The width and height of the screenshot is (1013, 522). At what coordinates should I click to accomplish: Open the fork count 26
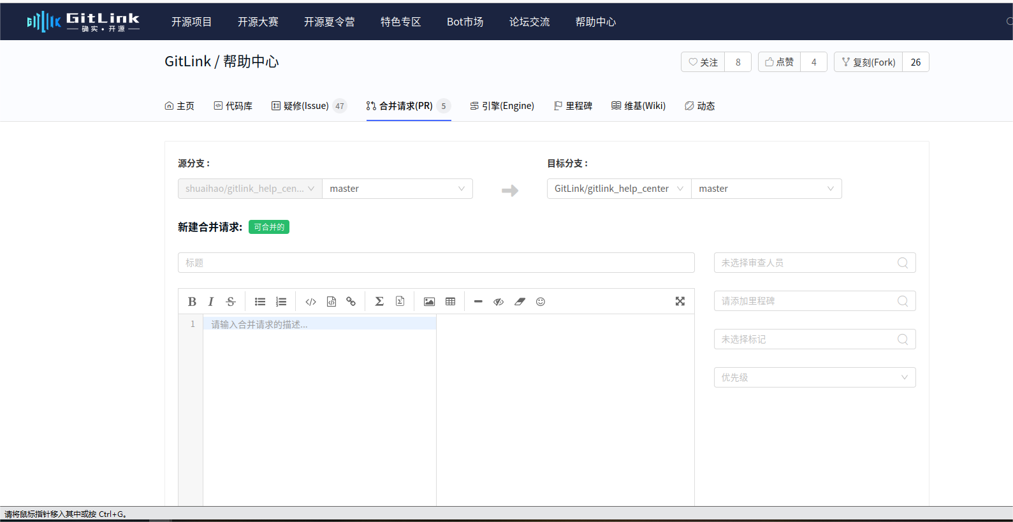click(915, 62)
